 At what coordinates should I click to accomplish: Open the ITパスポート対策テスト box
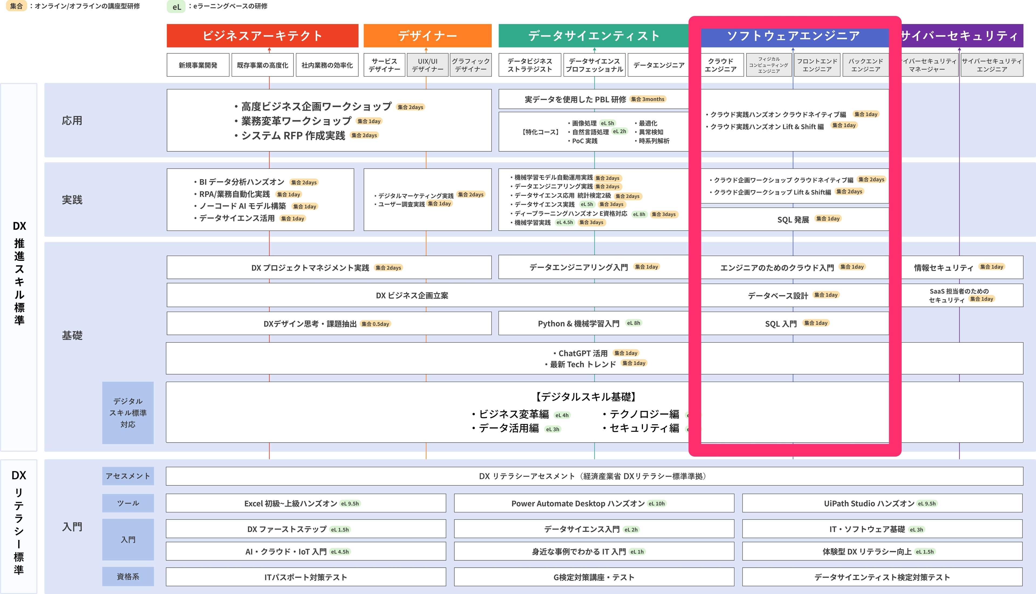(x=306, y=577)
